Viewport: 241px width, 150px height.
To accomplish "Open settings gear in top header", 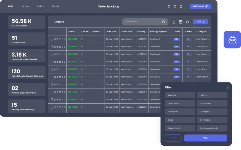I will click(x=169, y=6).
